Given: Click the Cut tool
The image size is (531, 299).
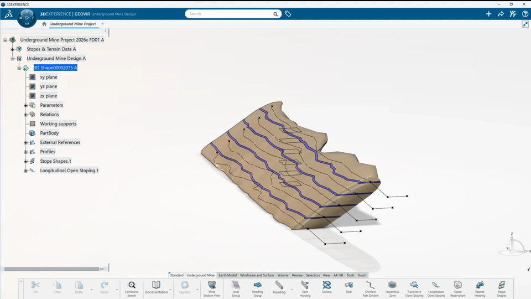Looking at the screenshot, I should [x=35, y=287].
